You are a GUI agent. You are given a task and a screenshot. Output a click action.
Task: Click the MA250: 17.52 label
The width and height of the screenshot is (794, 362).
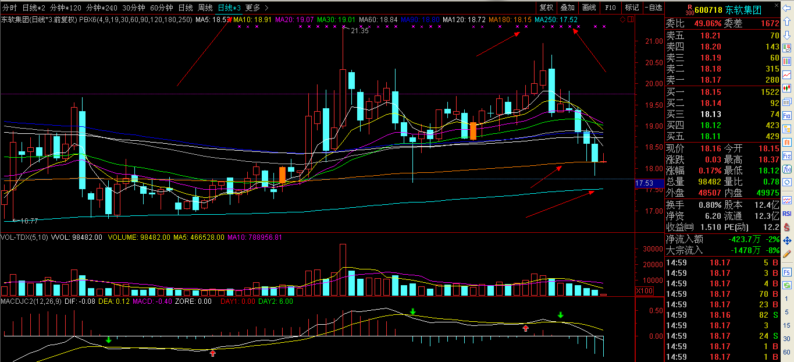click(x=556, y=19)
